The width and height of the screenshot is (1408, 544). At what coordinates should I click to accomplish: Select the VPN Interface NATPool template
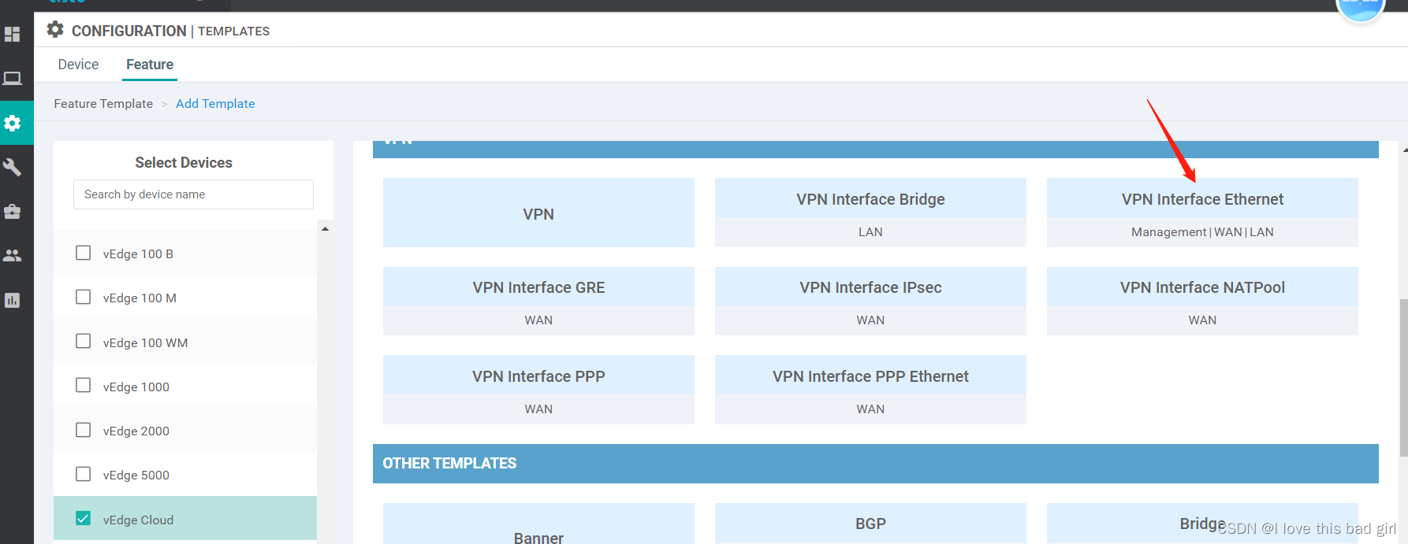pos(1202,301)
